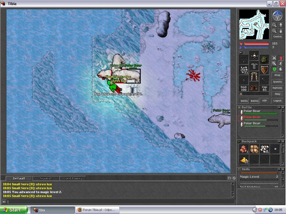Screen dimensions: 286x214
Task: Minimize the Battle panel
Action: click(279, 107)
